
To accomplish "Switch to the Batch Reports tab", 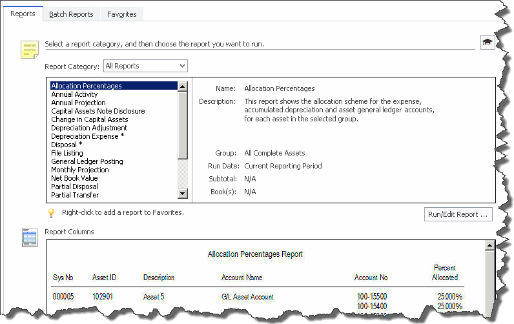I will 71,14.
